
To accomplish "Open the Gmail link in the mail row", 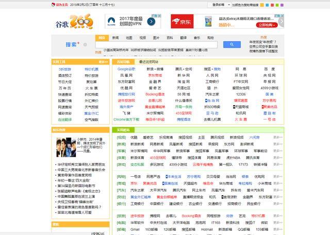I will [x=135, y=229].
